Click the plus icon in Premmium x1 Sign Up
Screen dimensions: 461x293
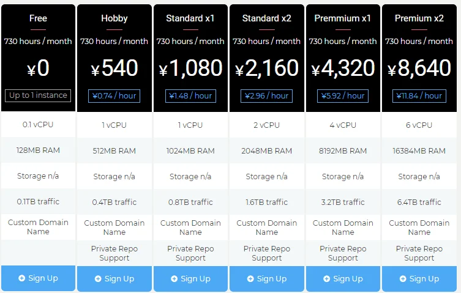pyautogui.click(x=327, y=279)
